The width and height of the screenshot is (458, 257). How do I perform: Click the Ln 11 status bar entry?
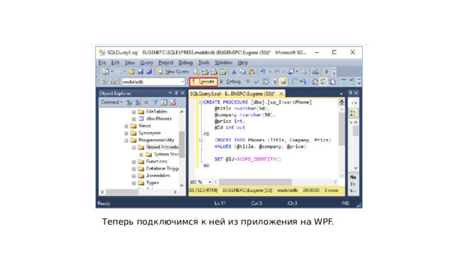[x=220, y=203]
